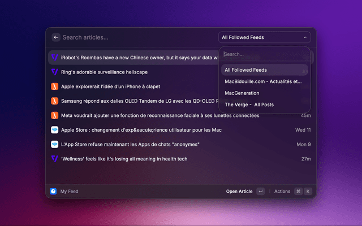Open the Actions menu in footer

(282, 192)
